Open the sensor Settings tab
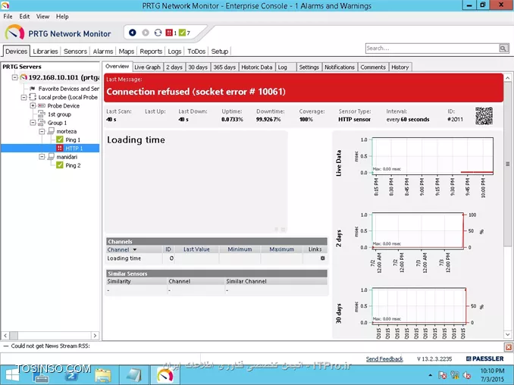Viewport: 514px width, 385px height. pos(309,67)
